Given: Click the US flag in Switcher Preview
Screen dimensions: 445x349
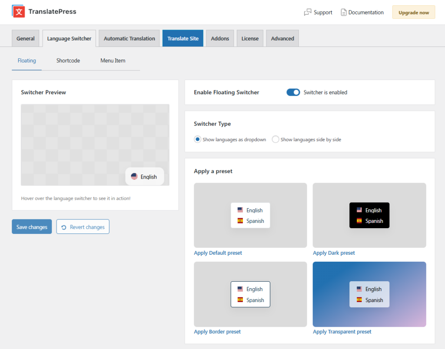Looking at the screenshot, I should (134, 176).
